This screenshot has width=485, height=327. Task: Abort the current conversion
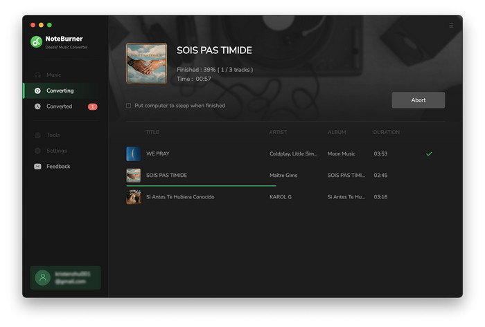point(418,100)
